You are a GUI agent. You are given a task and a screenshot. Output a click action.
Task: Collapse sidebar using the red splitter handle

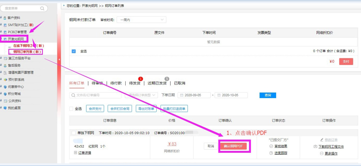[x=59, y=59]
